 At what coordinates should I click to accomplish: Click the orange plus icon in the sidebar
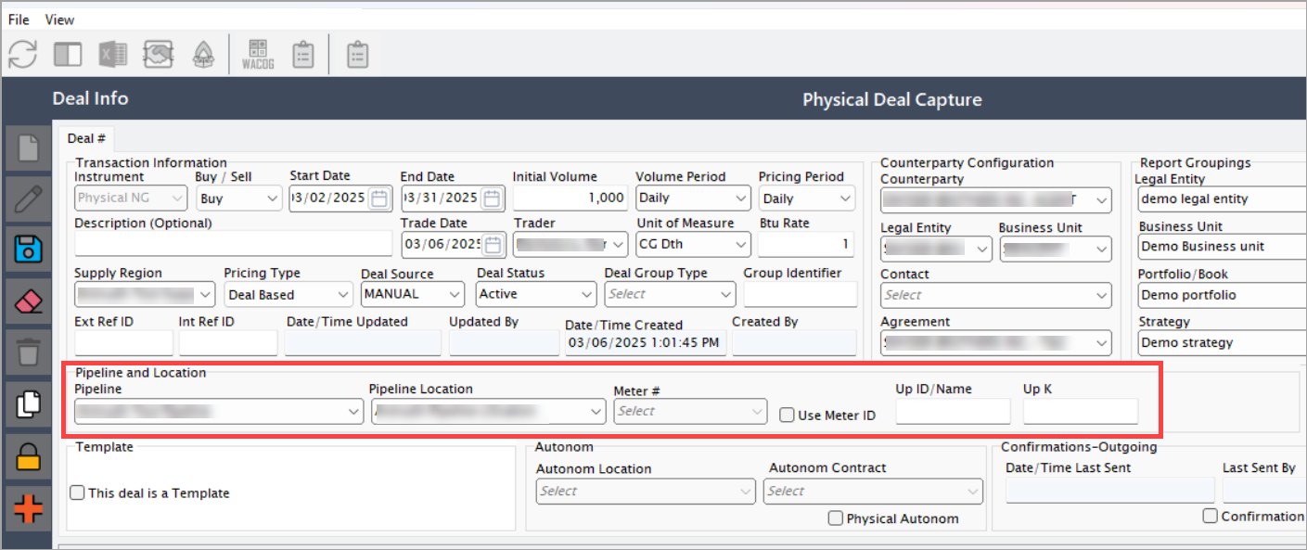click(x=29, y=508)
